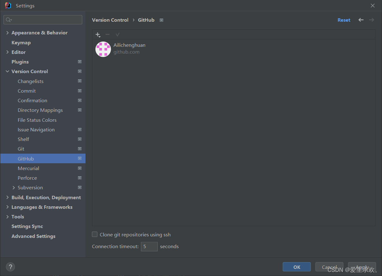Click project icon next to Perforce

(x=80, y=178)
